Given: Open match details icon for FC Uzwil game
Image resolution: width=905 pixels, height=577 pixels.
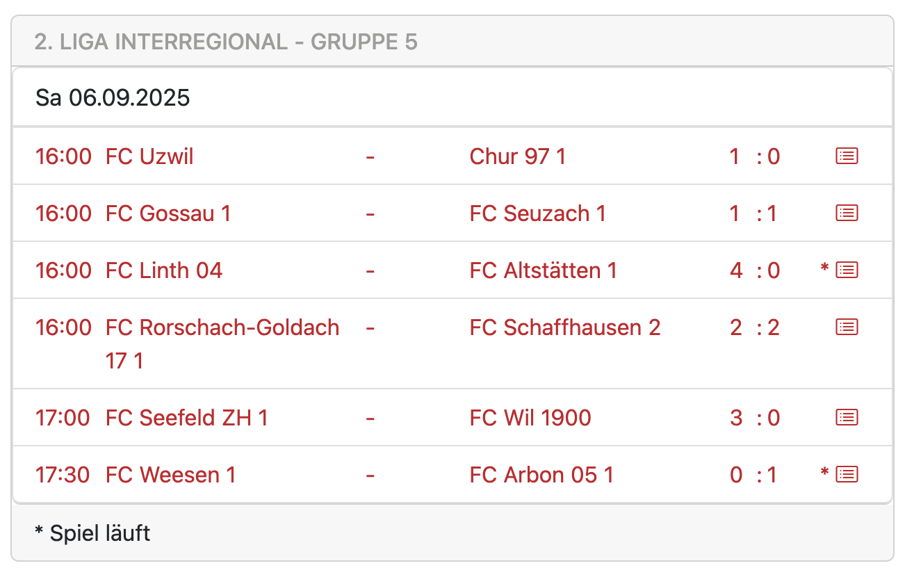Looking at the screenshot, I should coord(846,156).
